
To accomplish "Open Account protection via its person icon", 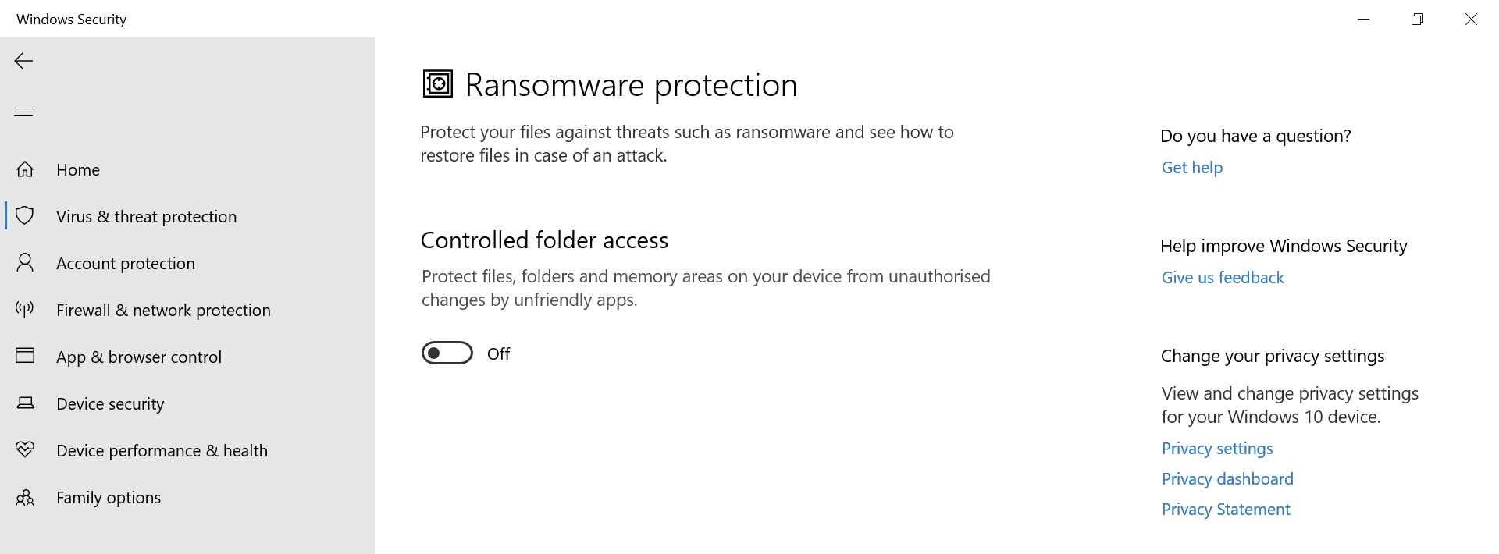I will point(24,263).
